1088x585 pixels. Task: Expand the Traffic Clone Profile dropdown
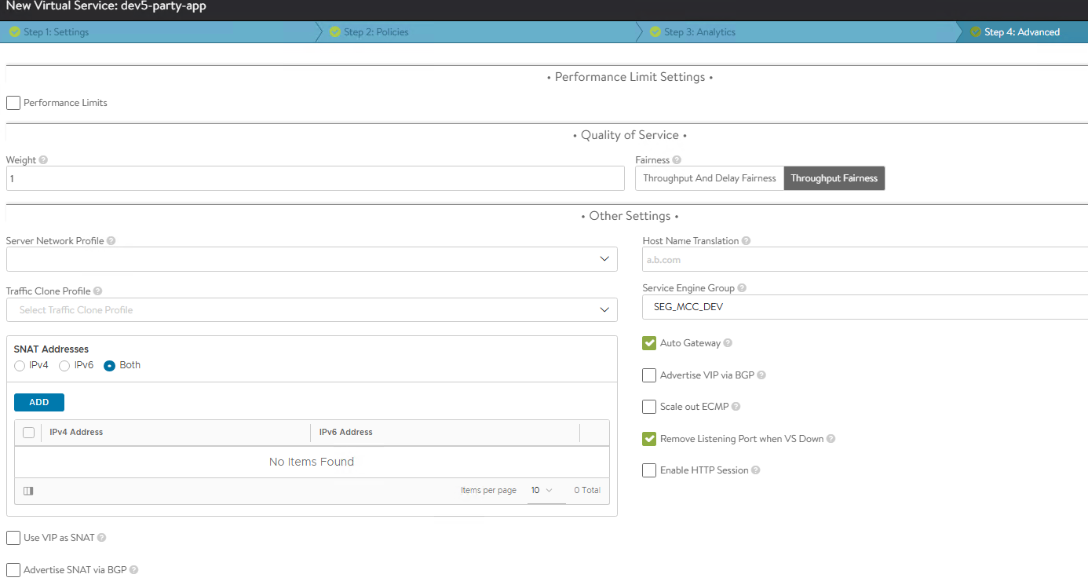point(312,310)
